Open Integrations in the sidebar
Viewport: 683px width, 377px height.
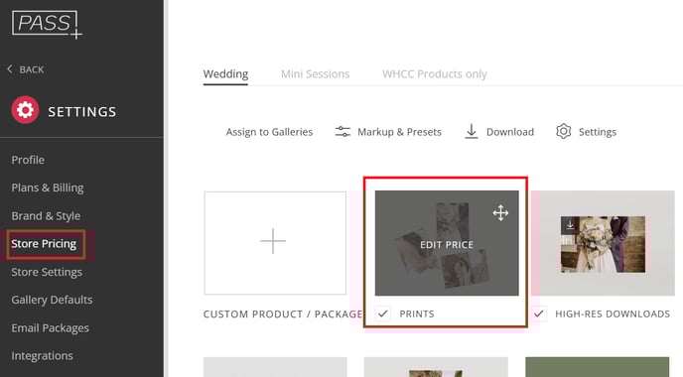43,355
